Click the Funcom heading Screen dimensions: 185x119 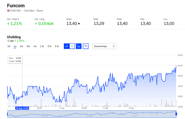(x=16, y=6)
